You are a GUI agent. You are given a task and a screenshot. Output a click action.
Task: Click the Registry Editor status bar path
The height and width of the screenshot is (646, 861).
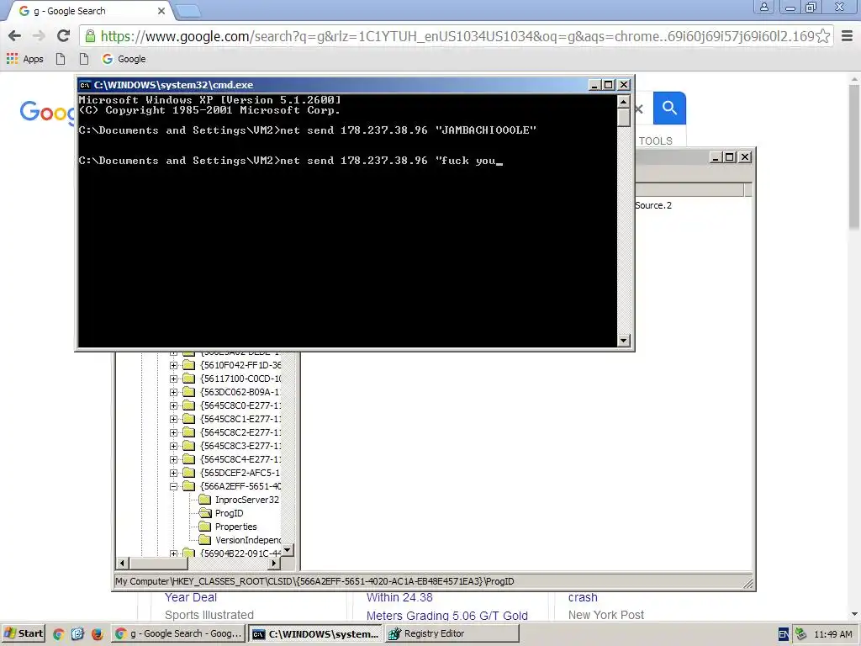click(x=314, y=581)
